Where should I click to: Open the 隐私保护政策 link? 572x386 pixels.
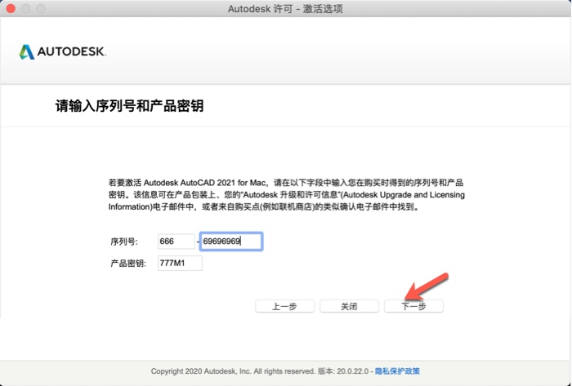coord(397,371)
